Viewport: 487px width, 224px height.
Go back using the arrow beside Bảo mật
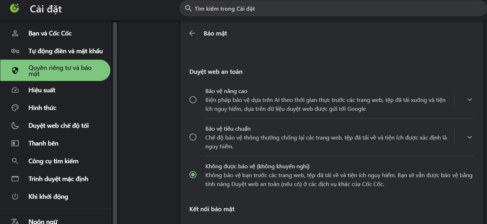pyautogui.click(x=192, y=33)
